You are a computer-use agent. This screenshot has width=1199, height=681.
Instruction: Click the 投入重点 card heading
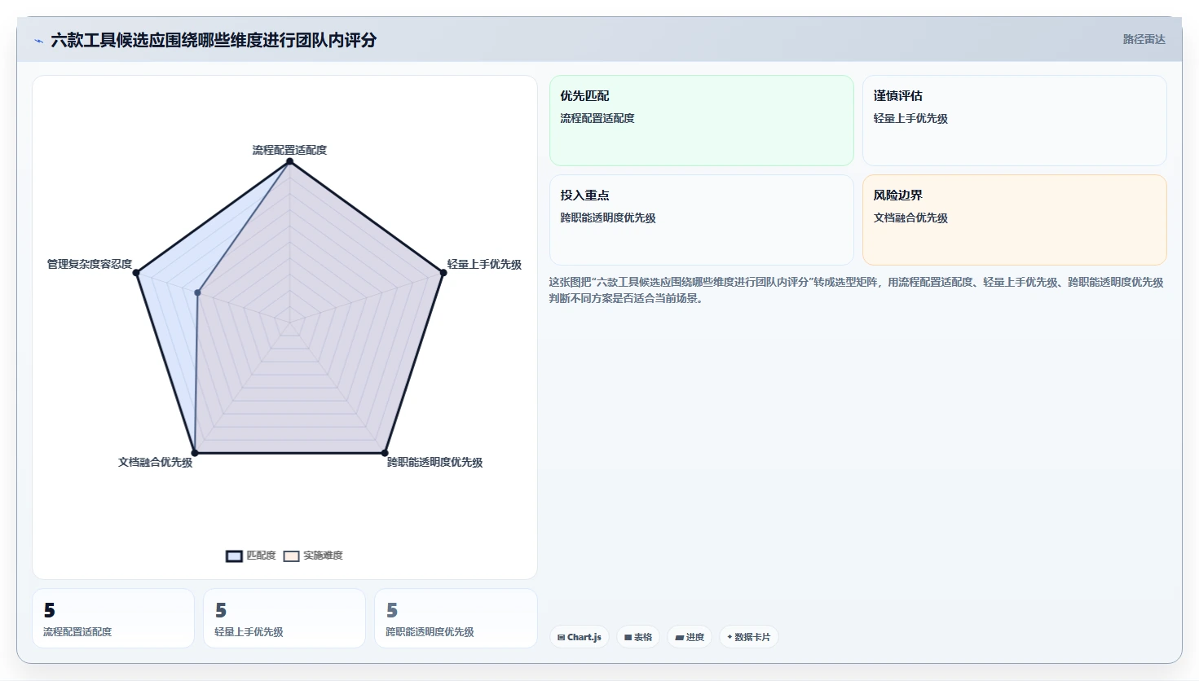pos(584,196)
